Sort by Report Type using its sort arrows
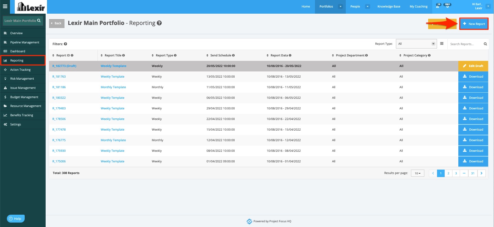Screen dimensions: 494x227 153,55
